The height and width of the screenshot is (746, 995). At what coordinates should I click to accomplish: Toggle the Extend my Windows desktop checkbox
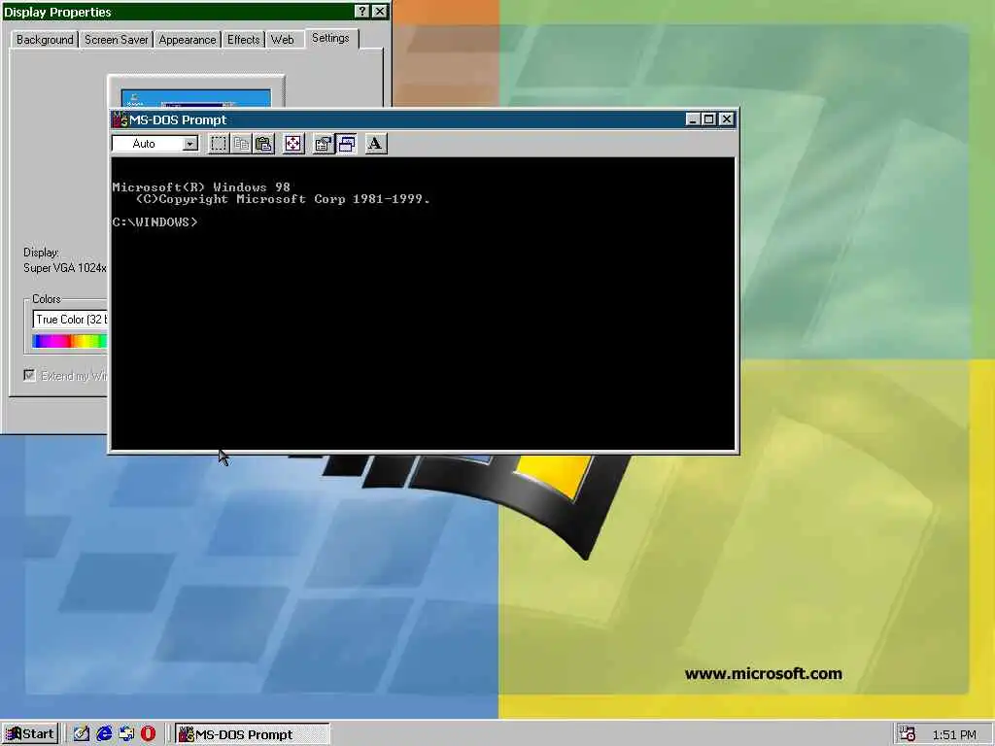coord(29,375)
